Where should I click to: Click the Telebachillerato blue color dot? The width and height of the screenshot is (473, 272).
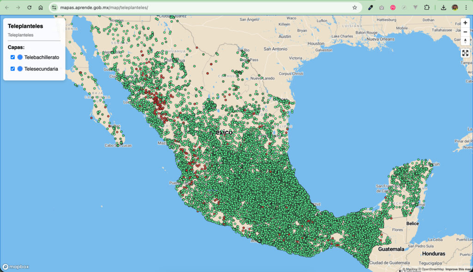tap(20, 57)
